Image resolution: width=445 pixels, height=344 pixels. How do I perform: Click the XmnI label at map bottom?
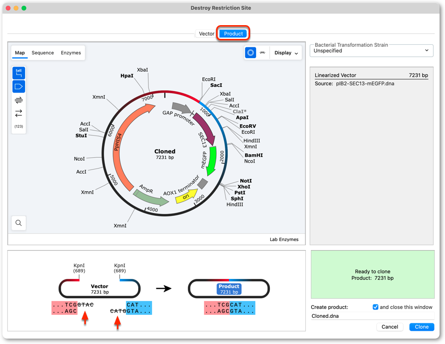tap(120, 226)
